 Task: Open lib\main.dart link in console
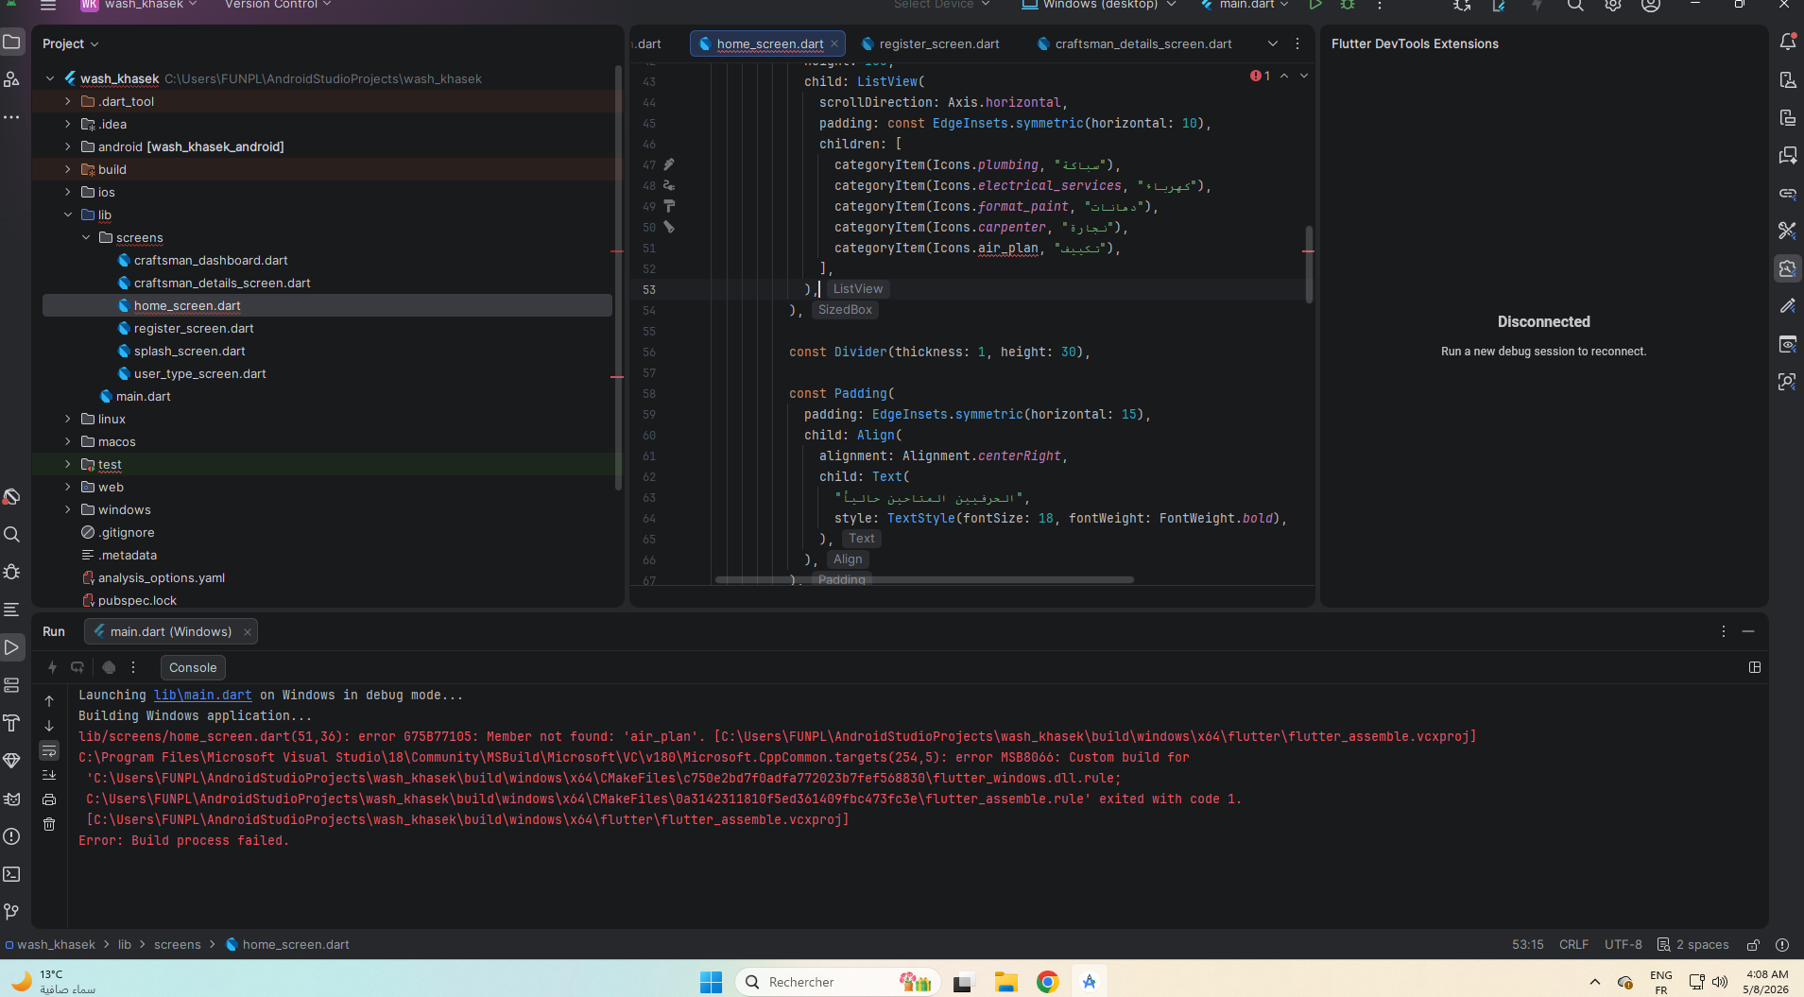pyautogui.click(x=203, y=695)
